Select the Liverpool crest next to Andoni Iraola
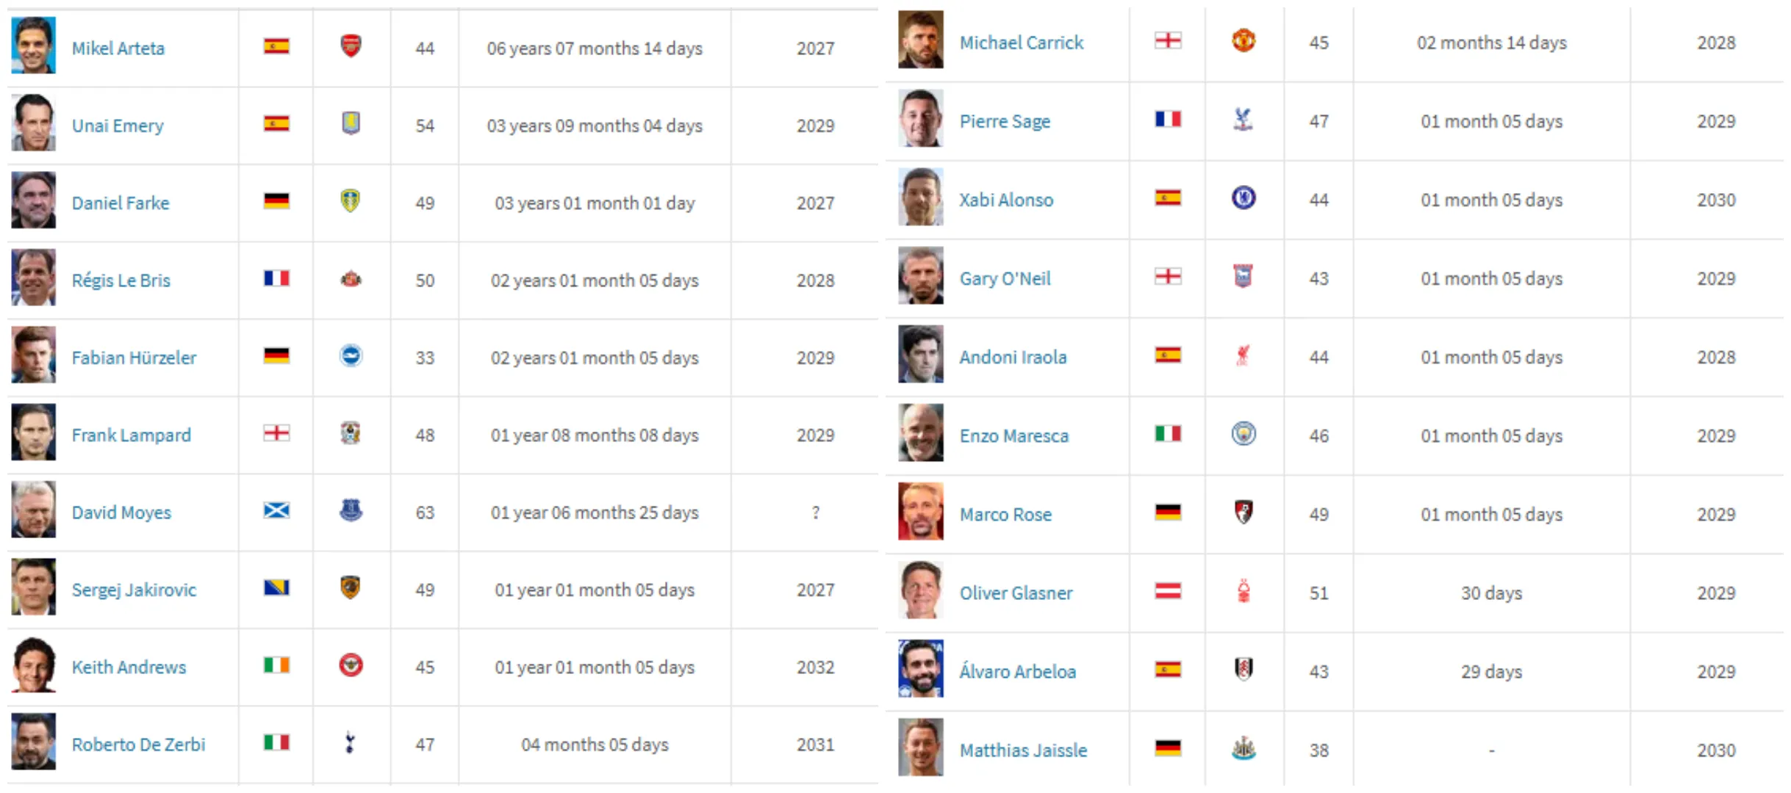1791x793 pixels. coord(1243,355)
